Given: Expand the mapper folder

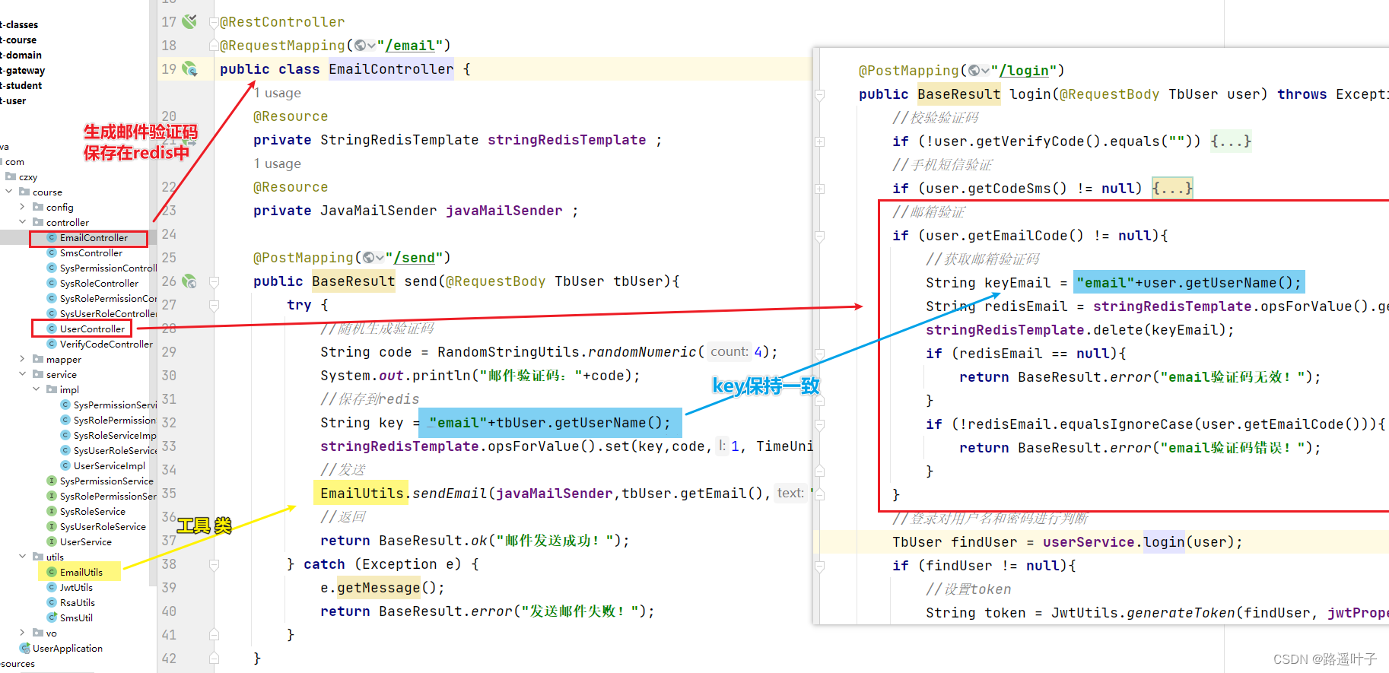Looking at the screenshot, I should click(x=22, y=360).
